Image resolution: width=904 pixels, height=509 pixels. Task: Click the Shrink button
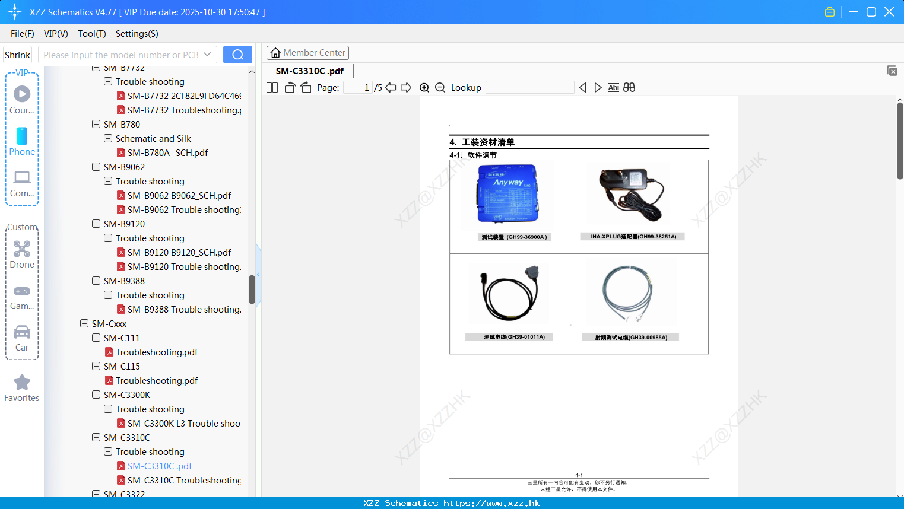point(17,55)
